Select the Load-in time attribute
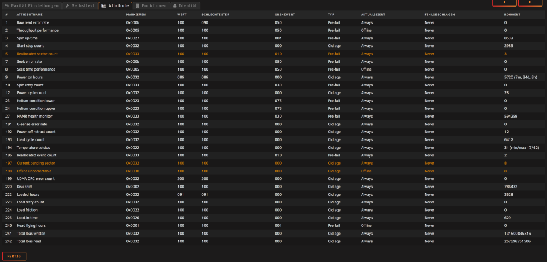Image resolution: width=547 pixels, height=262 pixels. 27,218
